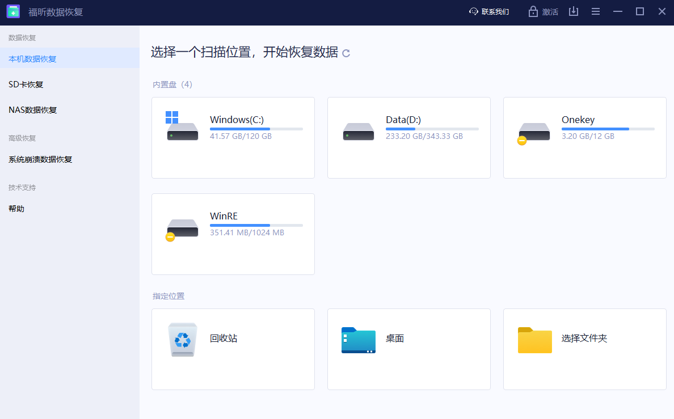Viewport: 674px width, 419px height.
Task: Select the Data(D:) drive card
Action: click(x=408, y=137)
